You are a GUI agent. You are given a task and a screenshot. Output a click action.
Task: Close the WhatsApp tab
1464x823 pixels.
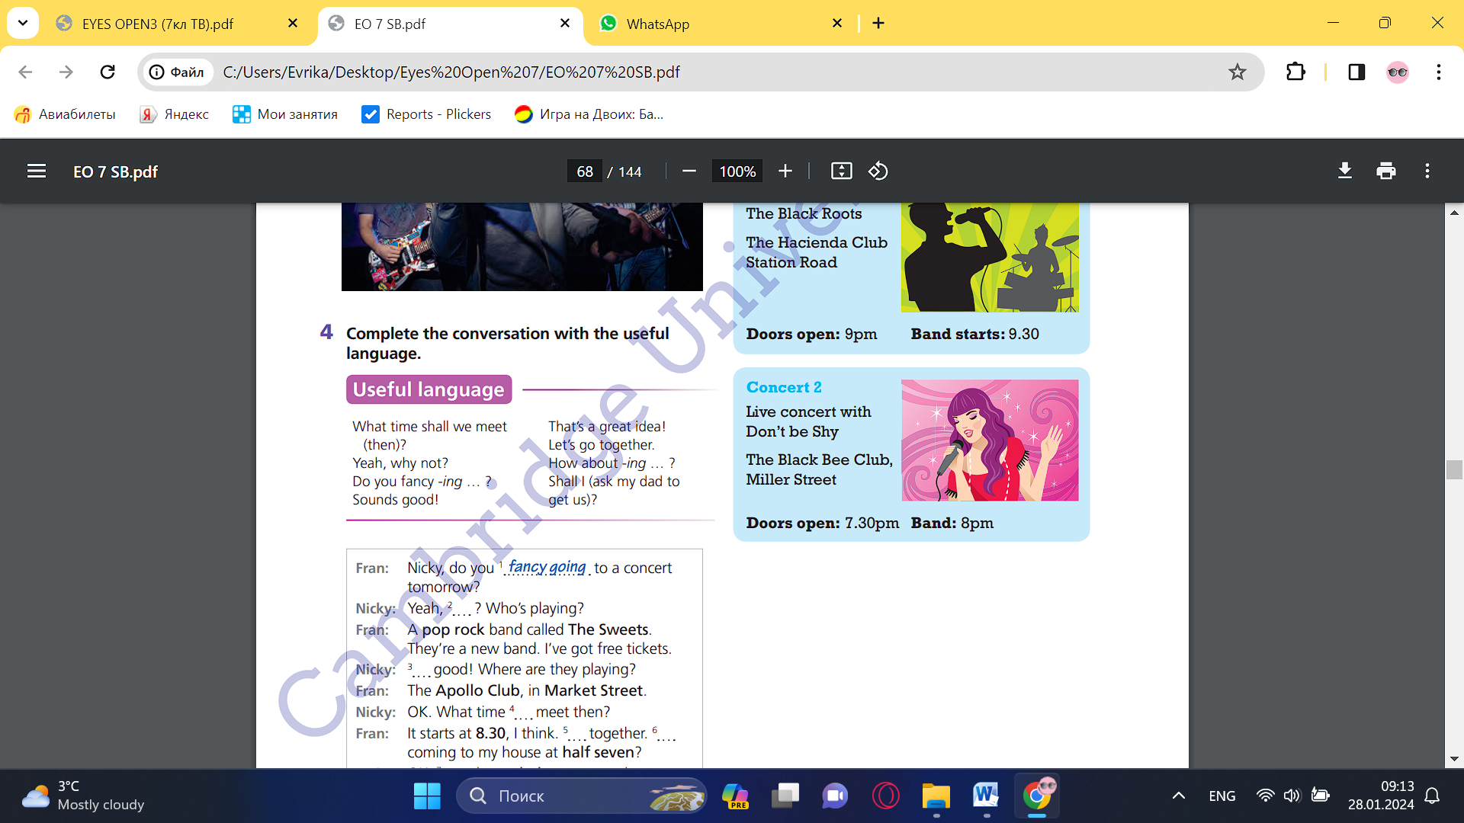(837, 24)
